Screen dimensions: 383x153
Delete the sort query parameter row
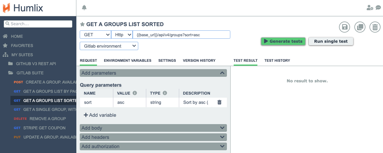[219, 102]
